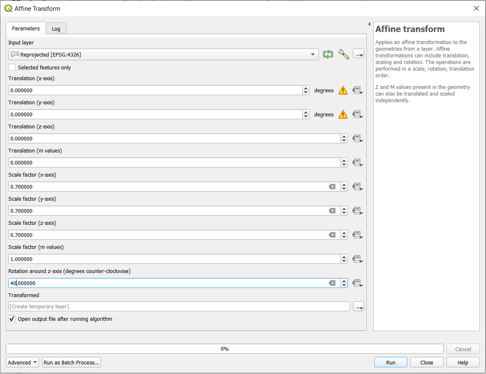Enable Selected features only
This screenshot has width=486, height=374.
pos(12,67)
